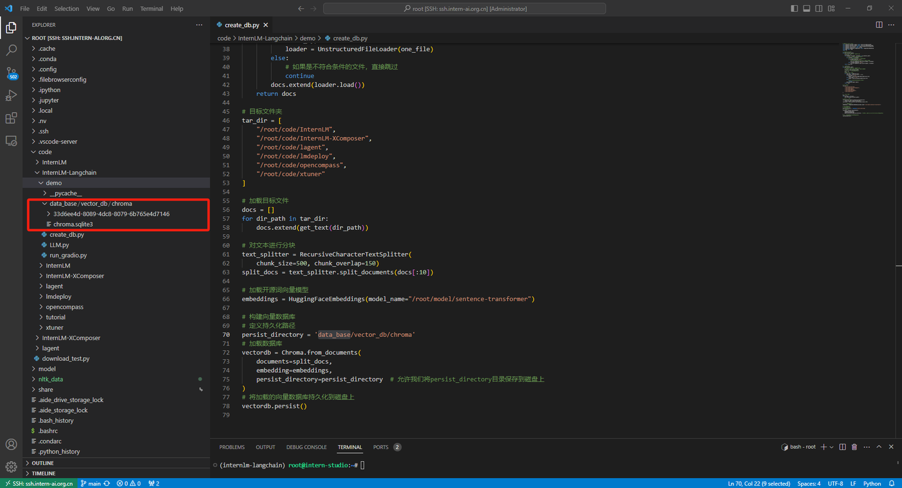The height and width of the screenshot is (488, 902).
Task: Switch to the PROBLEMS panel tab
Action: point(232,447)
